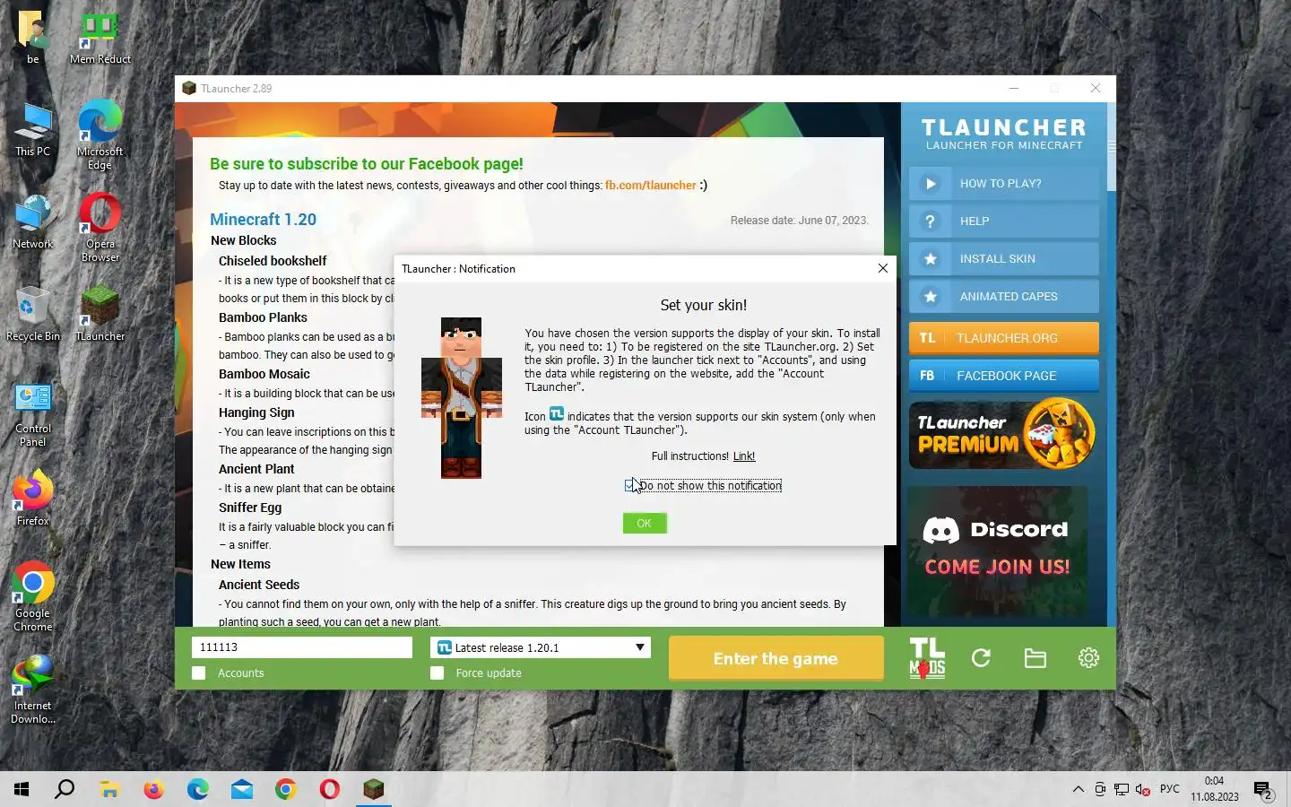Click the HELP menu button
The width and height of the screenshot is (1291, 807).
coord(1004,221)
